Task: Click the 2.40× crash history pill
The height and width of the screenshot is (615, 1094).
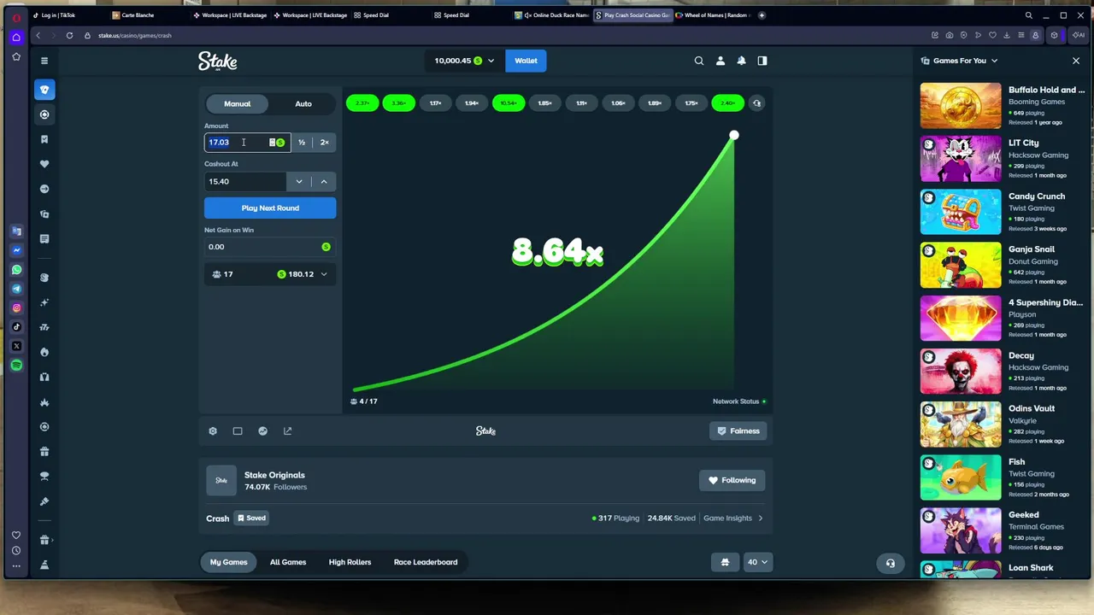Action: (x=728, y=103)
